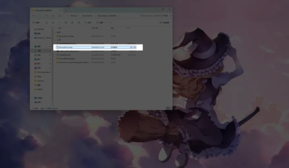Go up one folder level
This screenshot has width=289, height=168.
click(46, 16)
